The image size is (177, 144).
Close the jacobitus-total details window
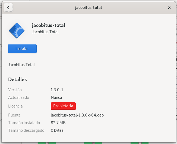(169, 8)
